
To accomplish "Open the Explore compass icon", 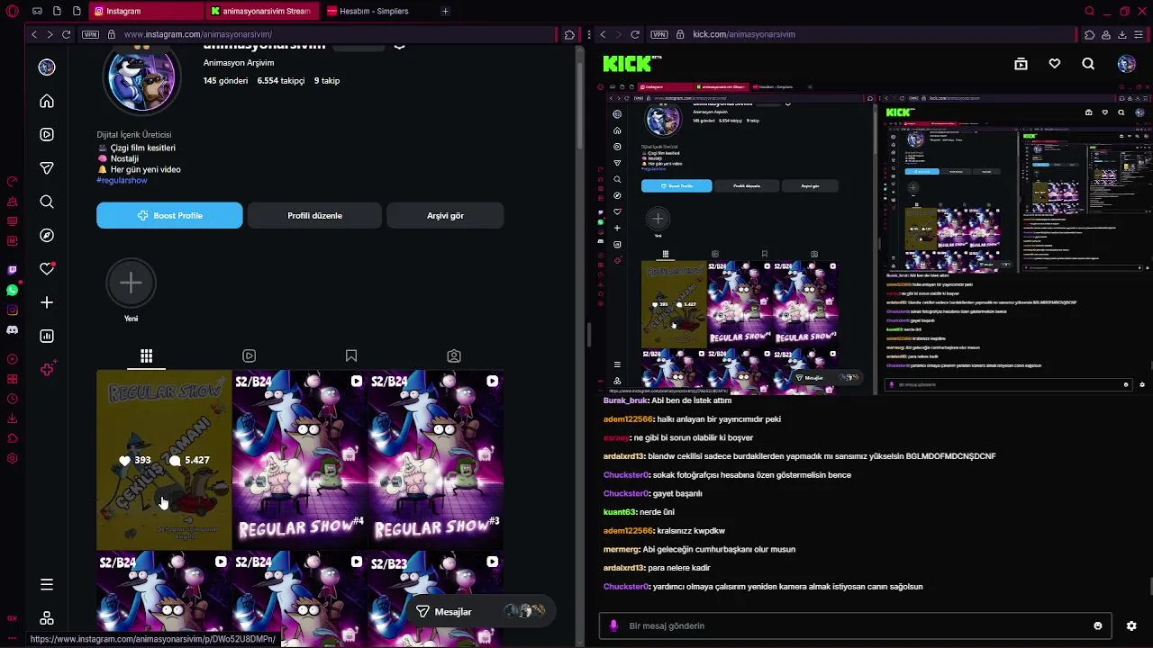I will click(x=47, y=235).
